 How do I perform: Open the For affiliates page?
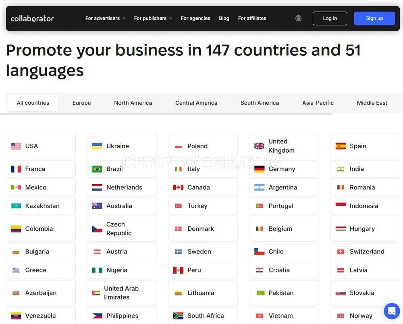(x=252, y=18)
